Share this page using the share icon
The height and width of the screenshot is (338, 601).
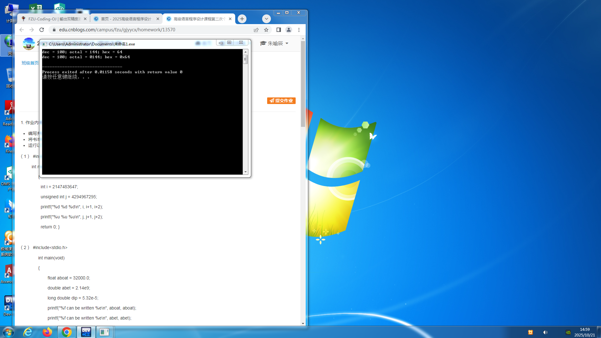(x=256, y=30)
